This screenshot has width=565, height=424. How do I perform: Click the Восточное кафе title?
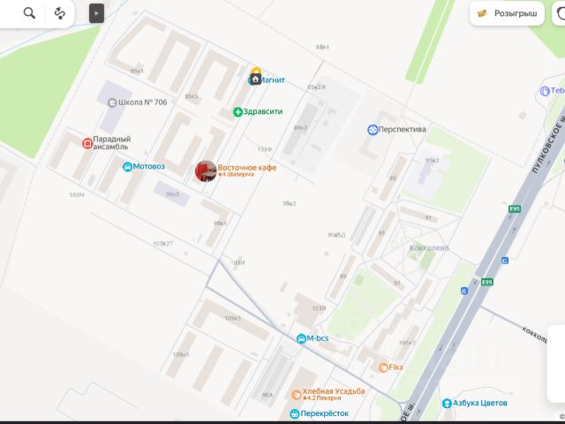(x=247, y=168)
